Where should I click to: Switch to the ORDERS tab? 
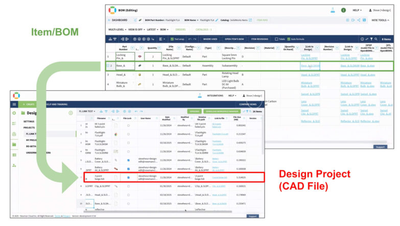click(180, 30)
